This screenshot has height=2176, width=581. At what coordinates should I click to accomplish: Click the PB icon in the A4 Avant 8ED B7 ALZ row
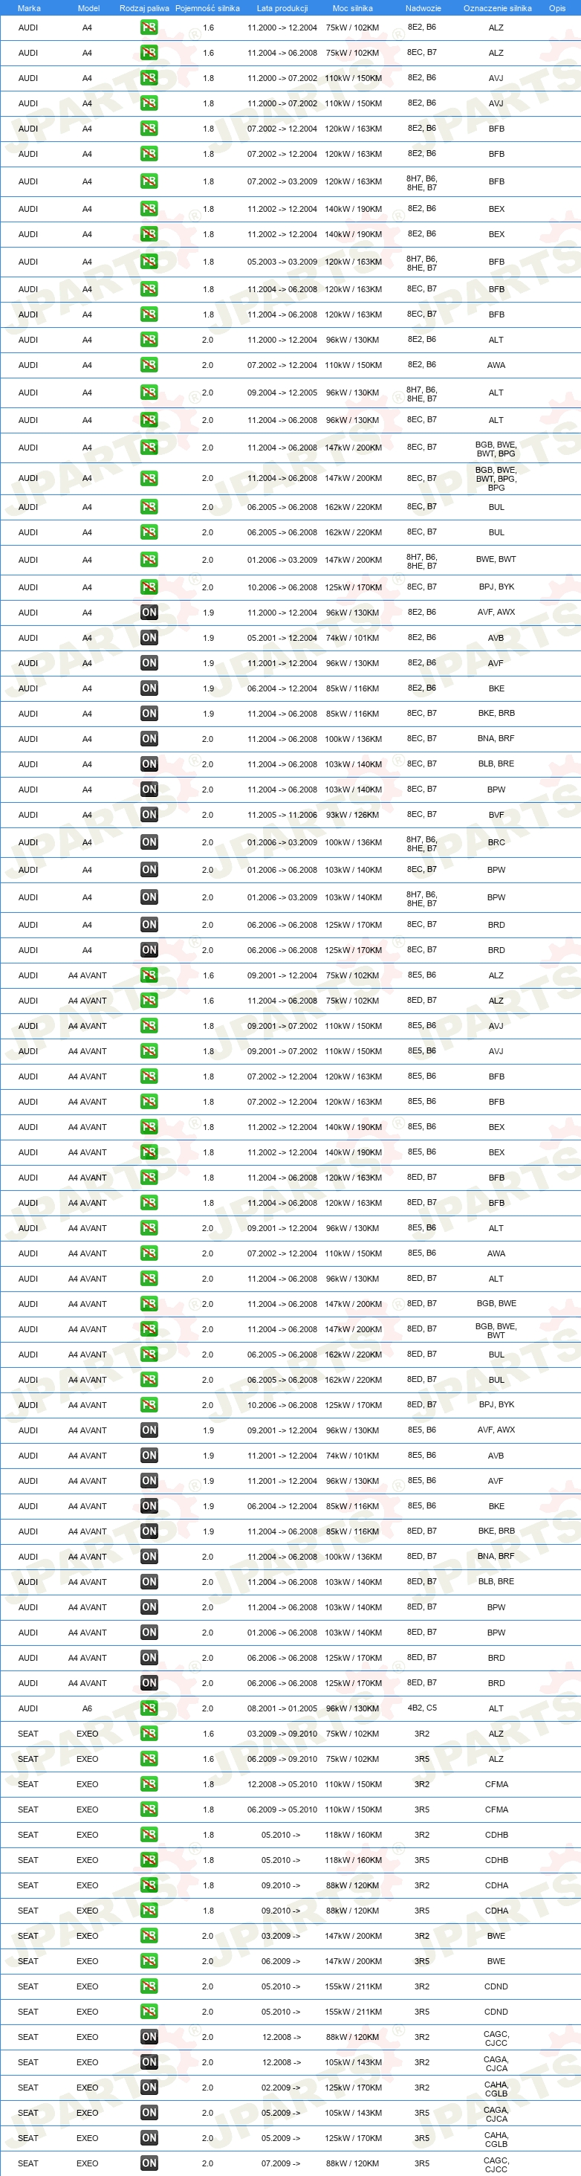click(x=149, y=1001)
